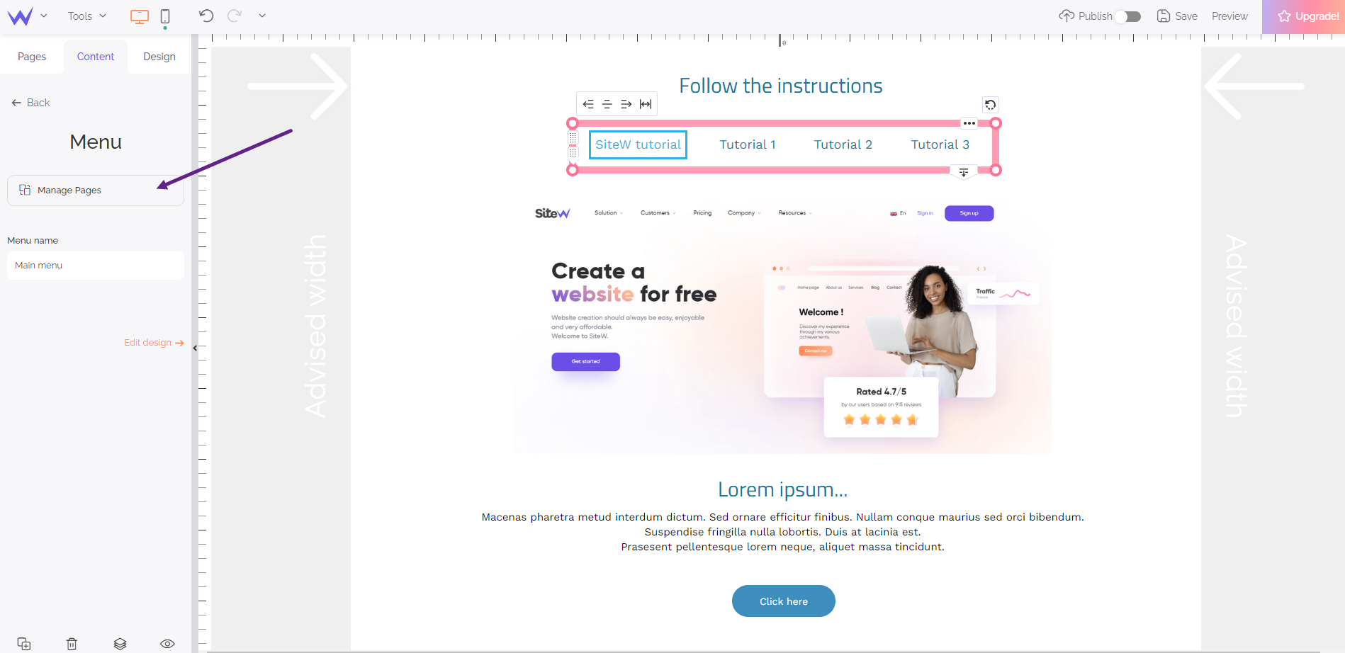The width and height of the screenshot is (1345, 653).
Task: Delete block with trash icon
Action: 72,644
